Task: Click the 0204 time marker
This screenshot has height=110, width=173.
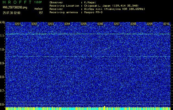Action: [67, 24]
